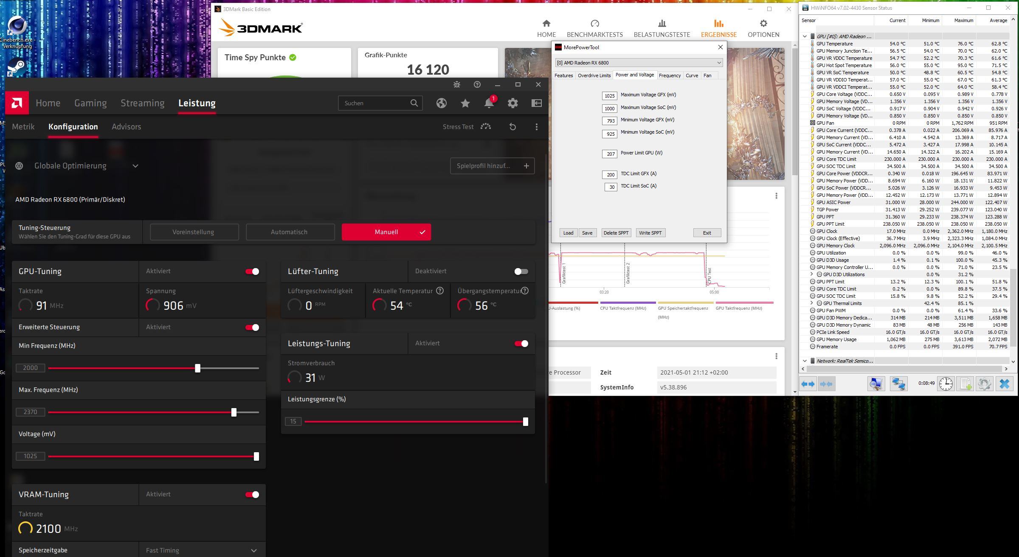Viewport: 1019px width, 557px height.
Task: Open BENCHMARKTESTS gauge in 3DMark
Action: pyautogui.click(x=595, y=28)
